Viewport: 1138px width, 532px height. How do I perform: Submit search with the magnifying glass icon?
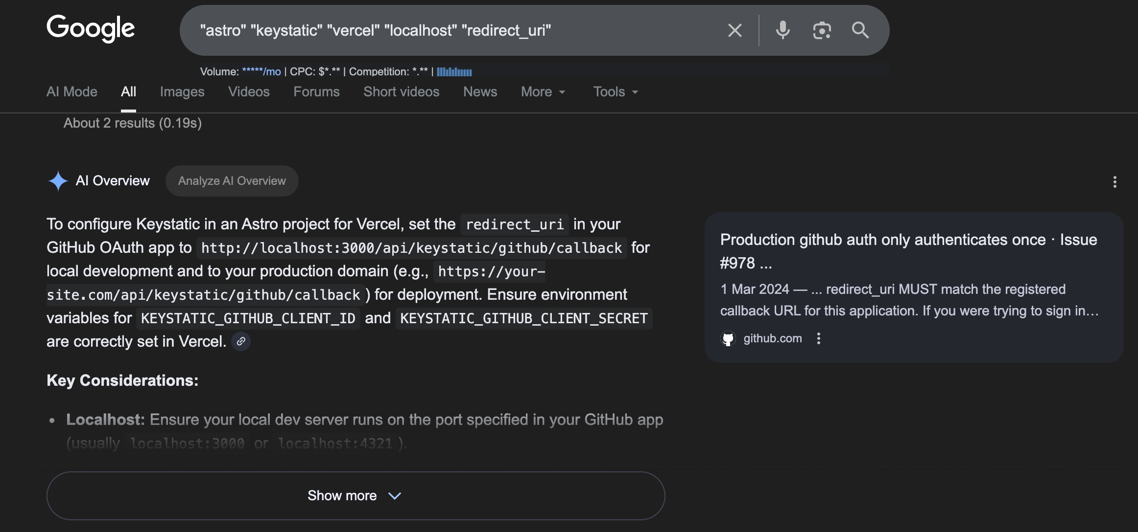click(x=860, y=30)
